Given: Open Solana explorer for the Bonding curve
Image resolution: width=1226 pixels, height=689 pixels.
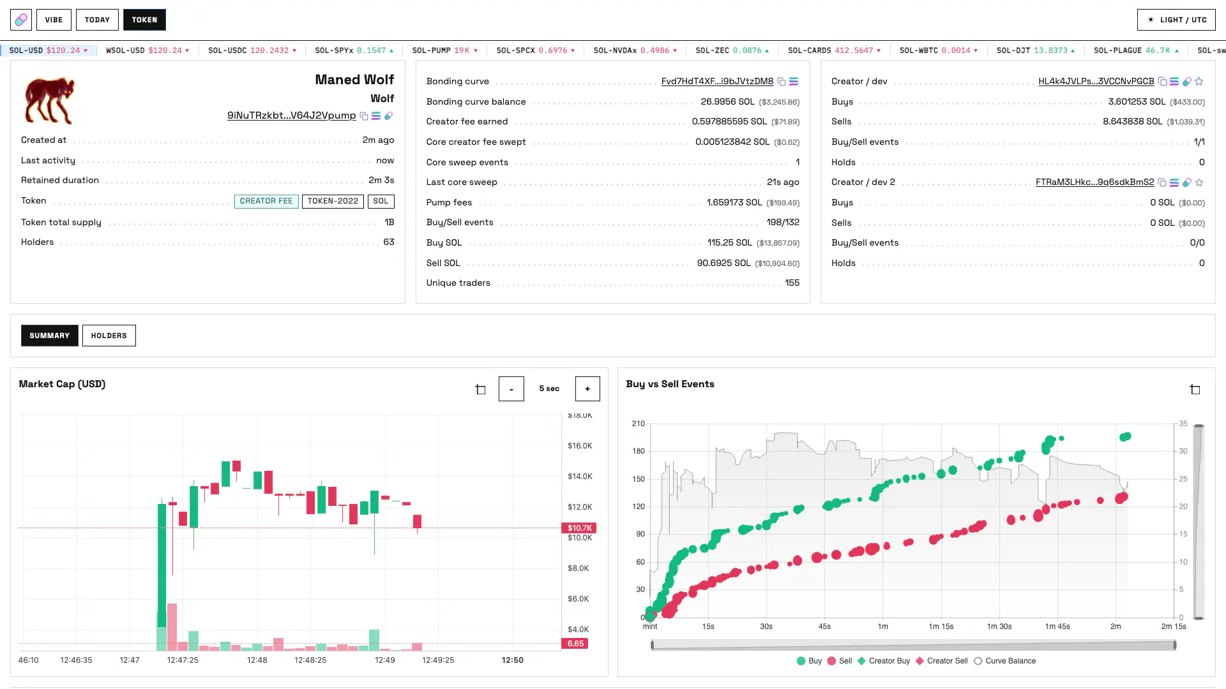Looking at the screenshot, I should [x=794, y=82].
